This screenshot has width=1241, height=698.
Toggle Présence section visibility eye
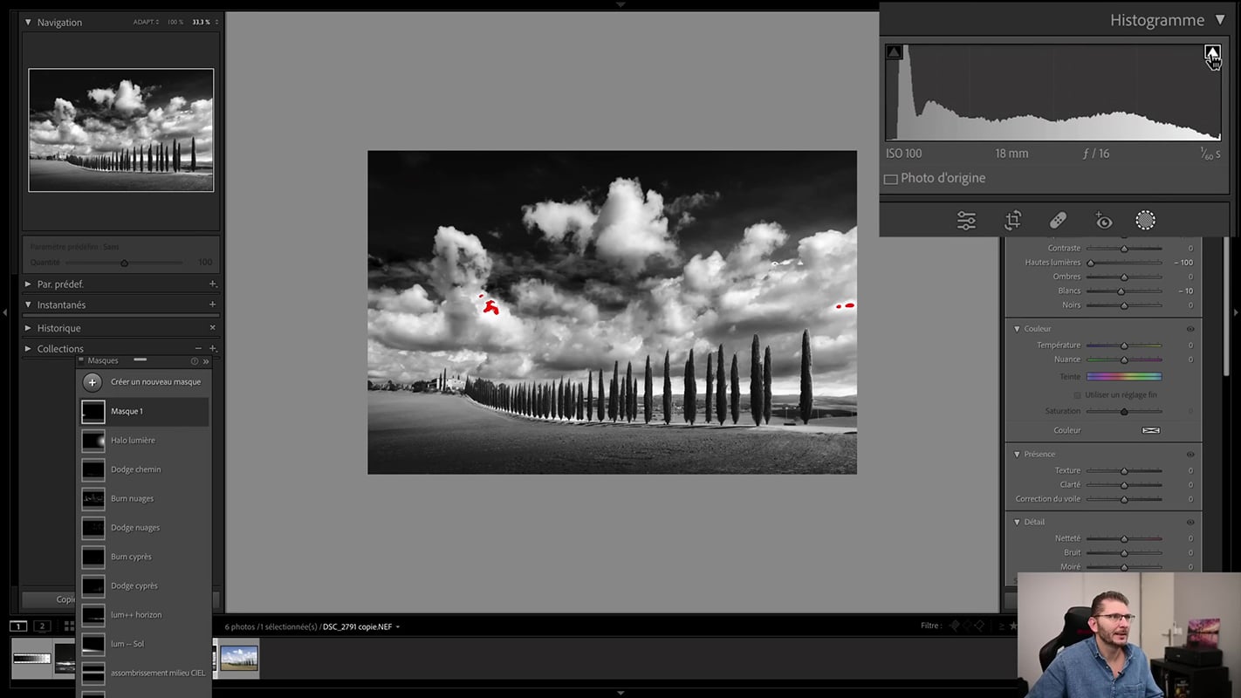coord(1190,455)
